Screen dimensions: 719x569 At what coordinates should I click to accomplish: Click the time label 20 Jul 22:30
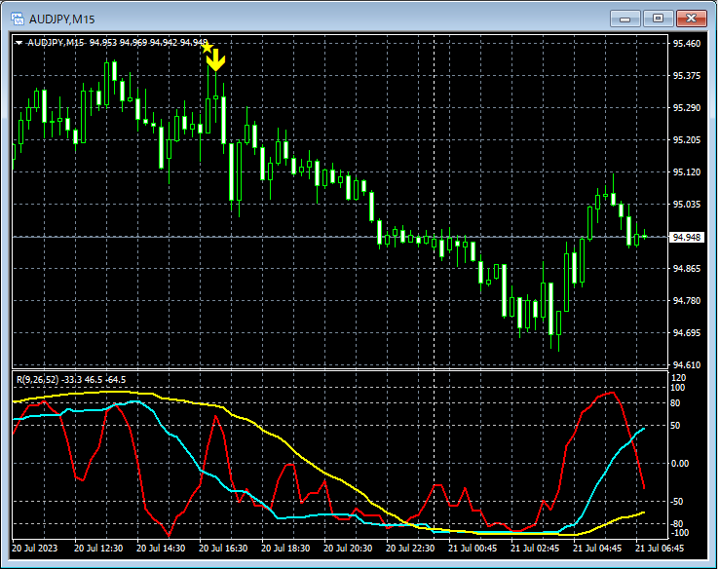point(410,549)
